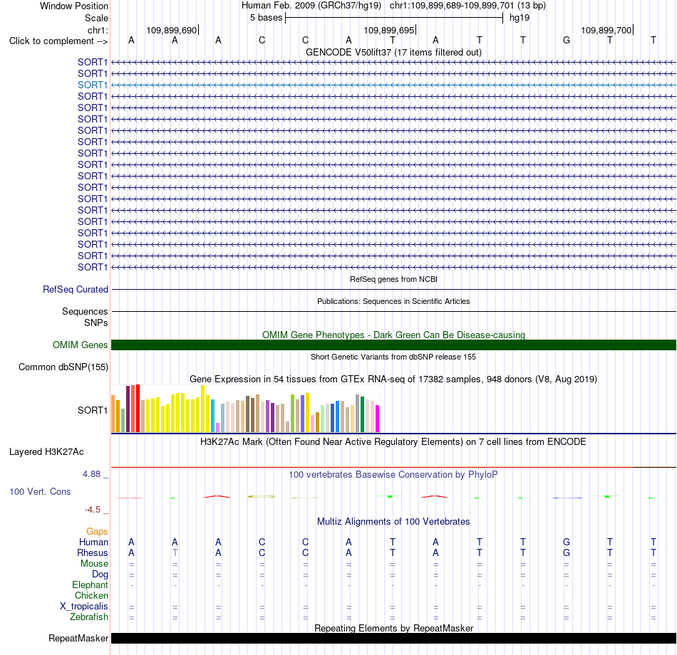Click the 'Click to complement -->' label
This screenshot has width=677, height=655.
58,41
